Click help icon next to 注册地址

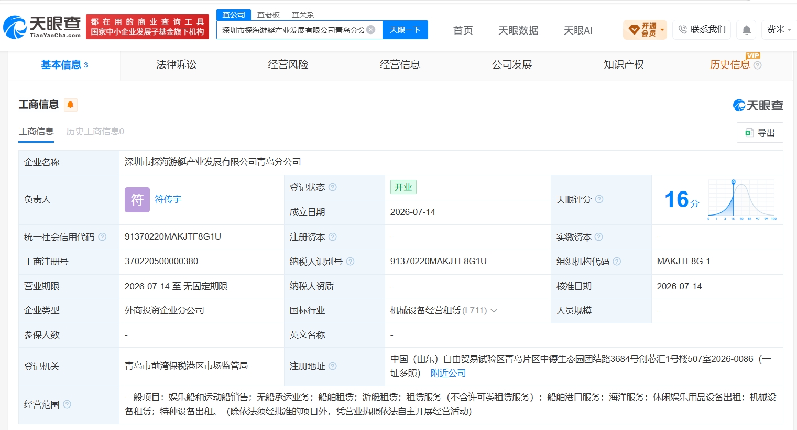click(333, 366)
